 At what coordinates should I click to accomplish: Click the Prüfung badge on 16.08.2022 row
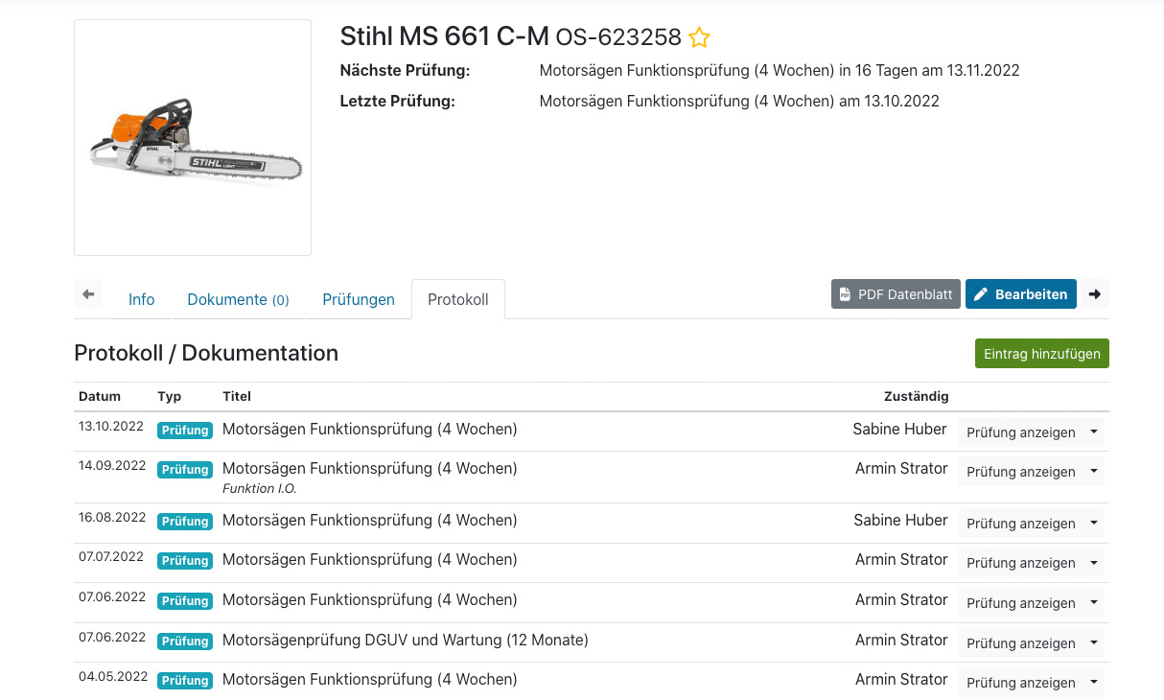(x=185, y=522)
